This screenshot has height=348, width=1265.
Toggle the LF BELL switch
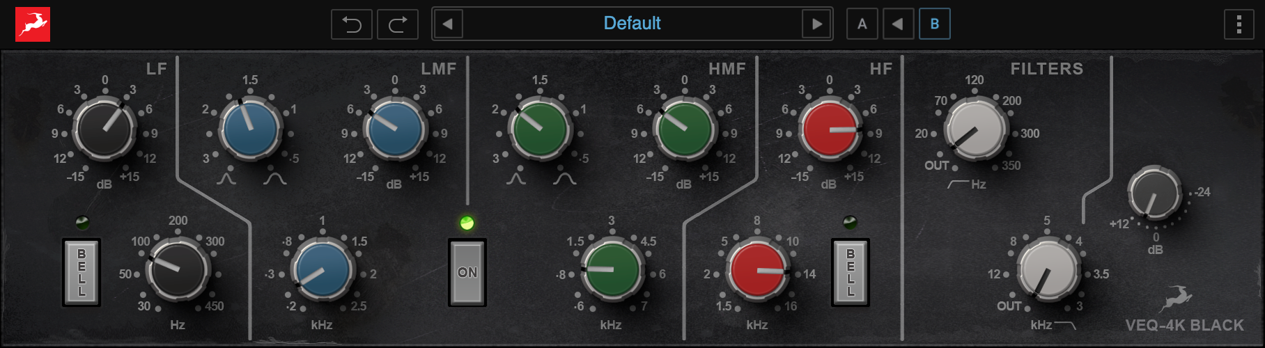pos(82,272)
